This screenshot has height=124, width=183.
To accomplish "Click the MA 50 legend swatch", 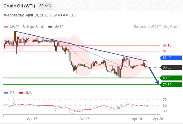I will click(x=50, y=27).
